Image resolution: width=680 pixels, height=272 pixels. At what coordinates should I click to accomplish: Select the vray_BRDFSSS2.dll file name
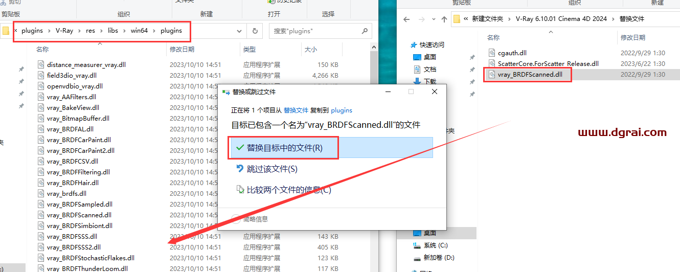[74, 247]
